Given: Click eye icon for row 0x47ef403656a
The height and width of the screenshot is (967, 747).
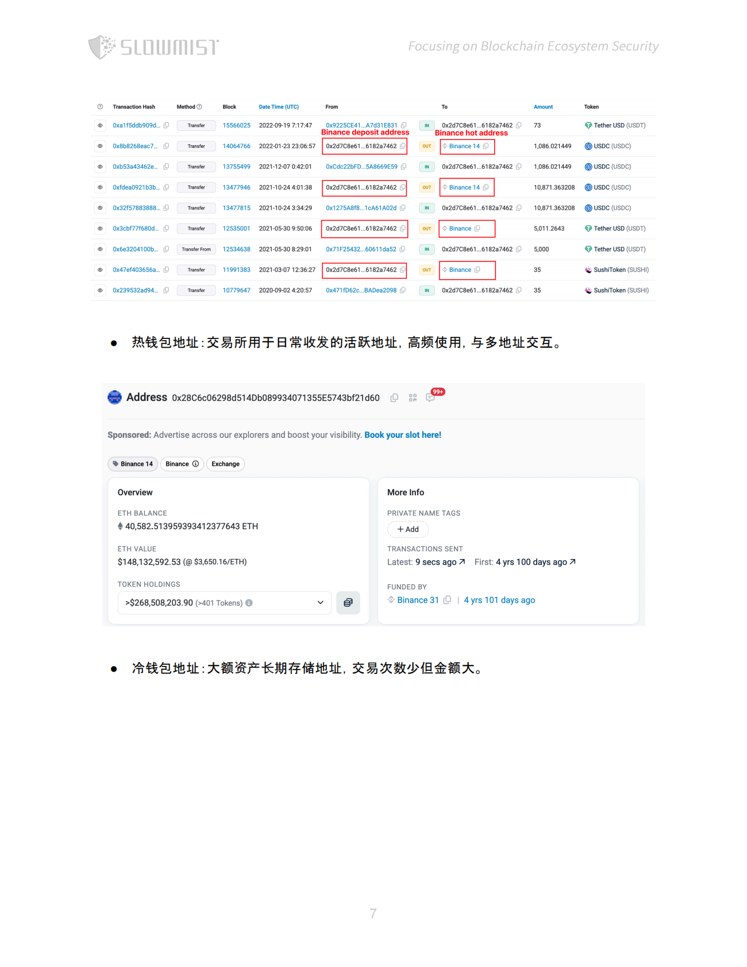Looking at the screenshot, I should click(x=100, y=270).
